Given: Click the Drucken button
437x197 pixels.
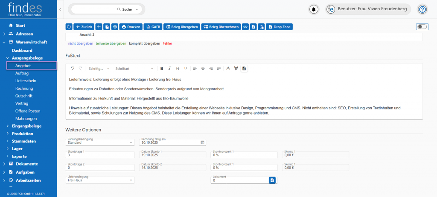Looking at the screenshot, I should click(131, 27).
